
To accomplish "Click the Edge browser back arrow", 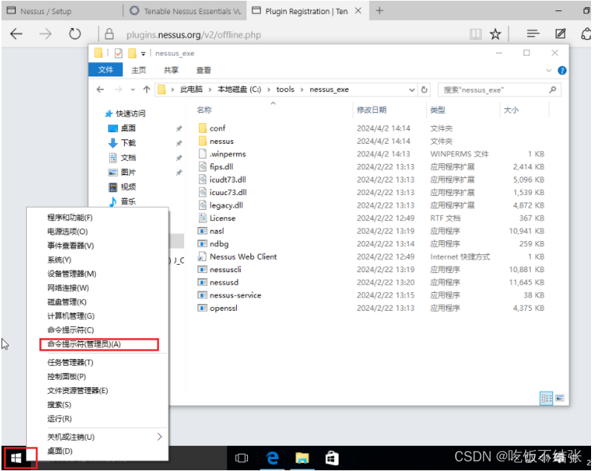I will (x=16, y=34).
